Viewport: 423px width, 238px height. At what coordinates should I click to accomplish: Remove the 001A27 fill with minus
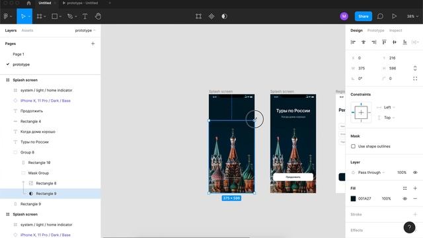(x=415, y=198)
